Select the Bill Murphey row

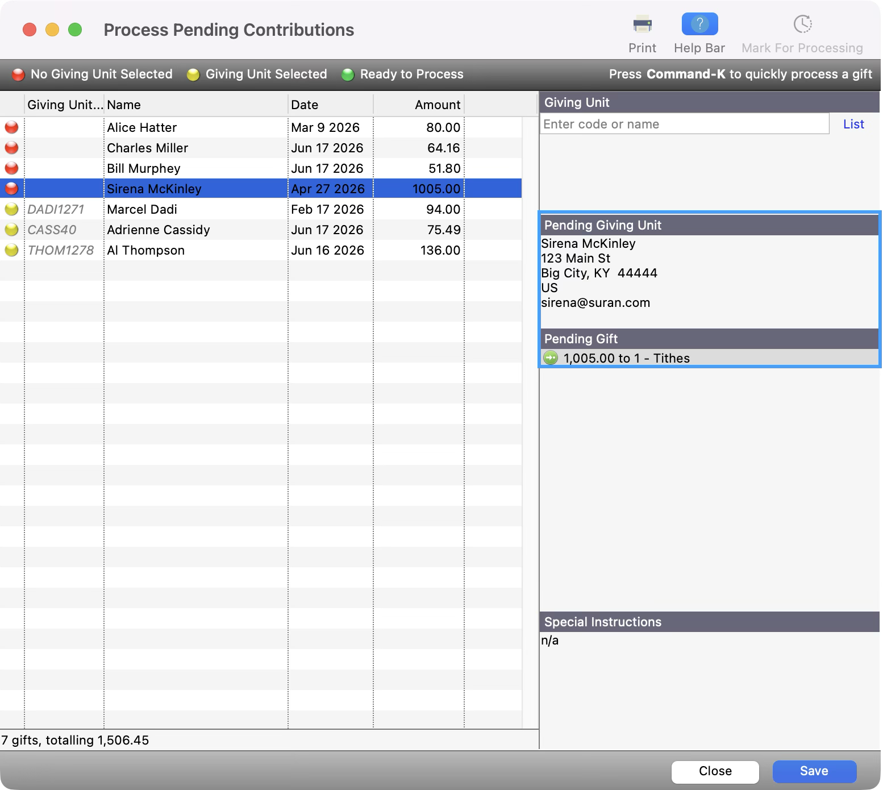click(261, 168)
